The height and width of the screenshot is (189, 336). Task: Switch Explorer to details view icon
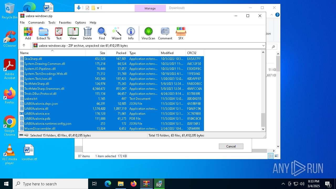click(x=271, y=156)
